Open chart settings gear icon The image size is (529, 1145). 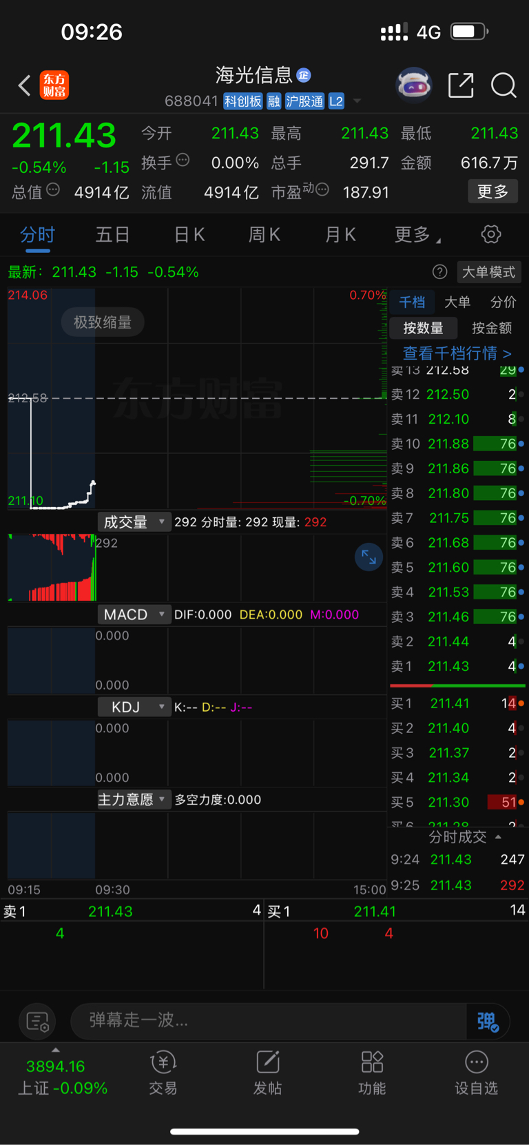tap(491, 234)
